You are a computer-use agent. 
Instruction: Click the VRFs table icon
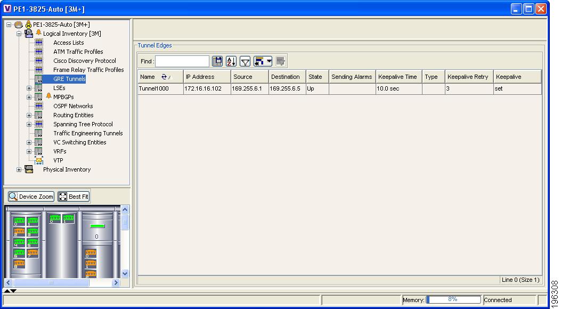point(39,151)
